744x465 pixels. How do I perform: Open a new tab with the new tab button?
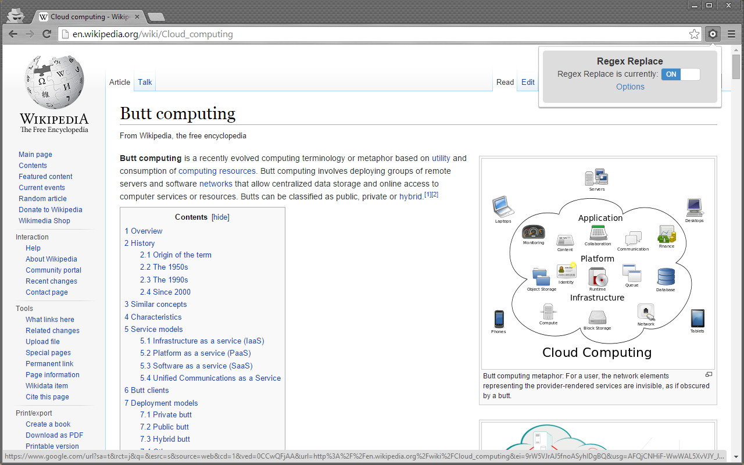click(x=156, y=17)
